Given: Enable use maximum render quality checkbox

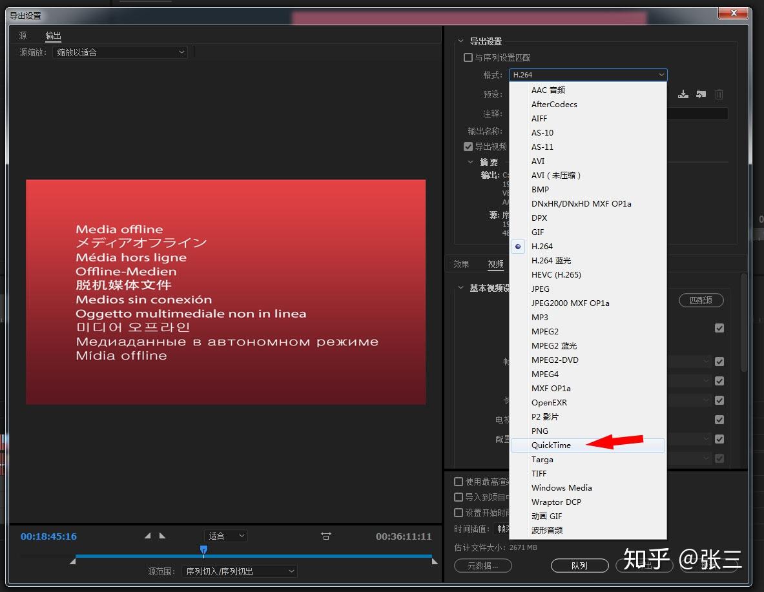Looking at the screenshot, I should tap(459, 482).
